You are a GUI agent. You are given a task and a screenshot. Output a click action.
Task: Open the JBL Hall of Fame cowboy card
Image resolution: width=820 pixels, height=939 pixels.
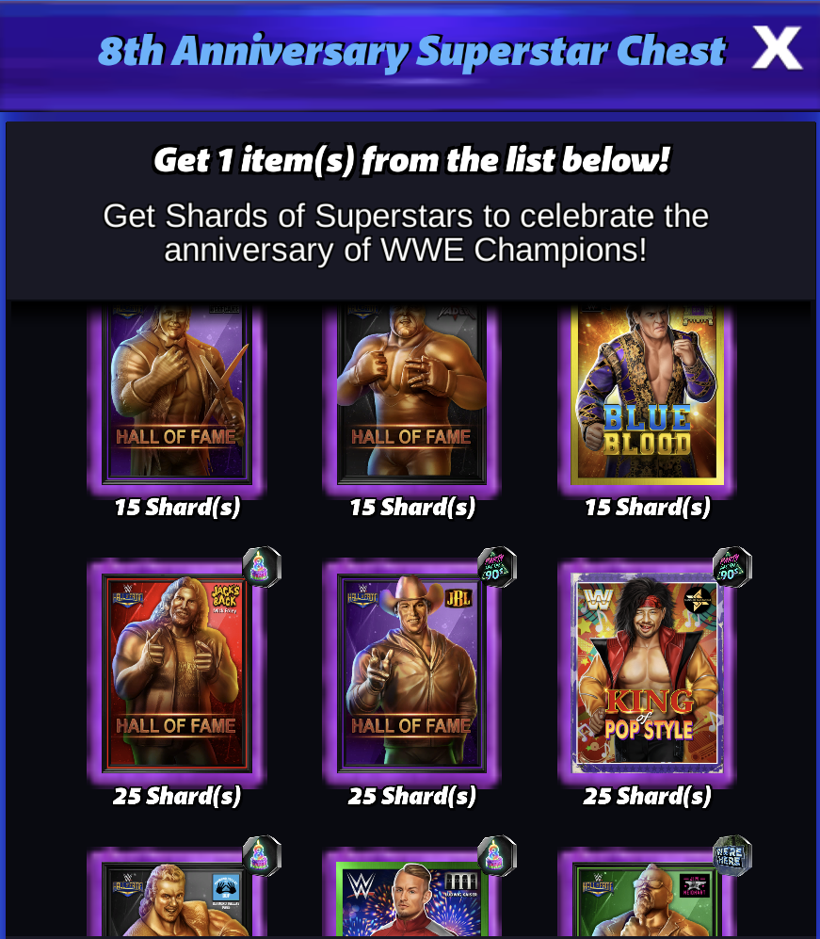(x=411, y=673)
